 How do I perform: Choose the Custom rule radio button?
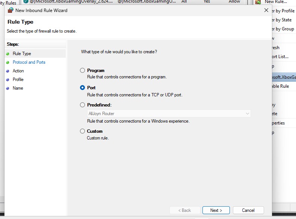[x=82, y=131]
